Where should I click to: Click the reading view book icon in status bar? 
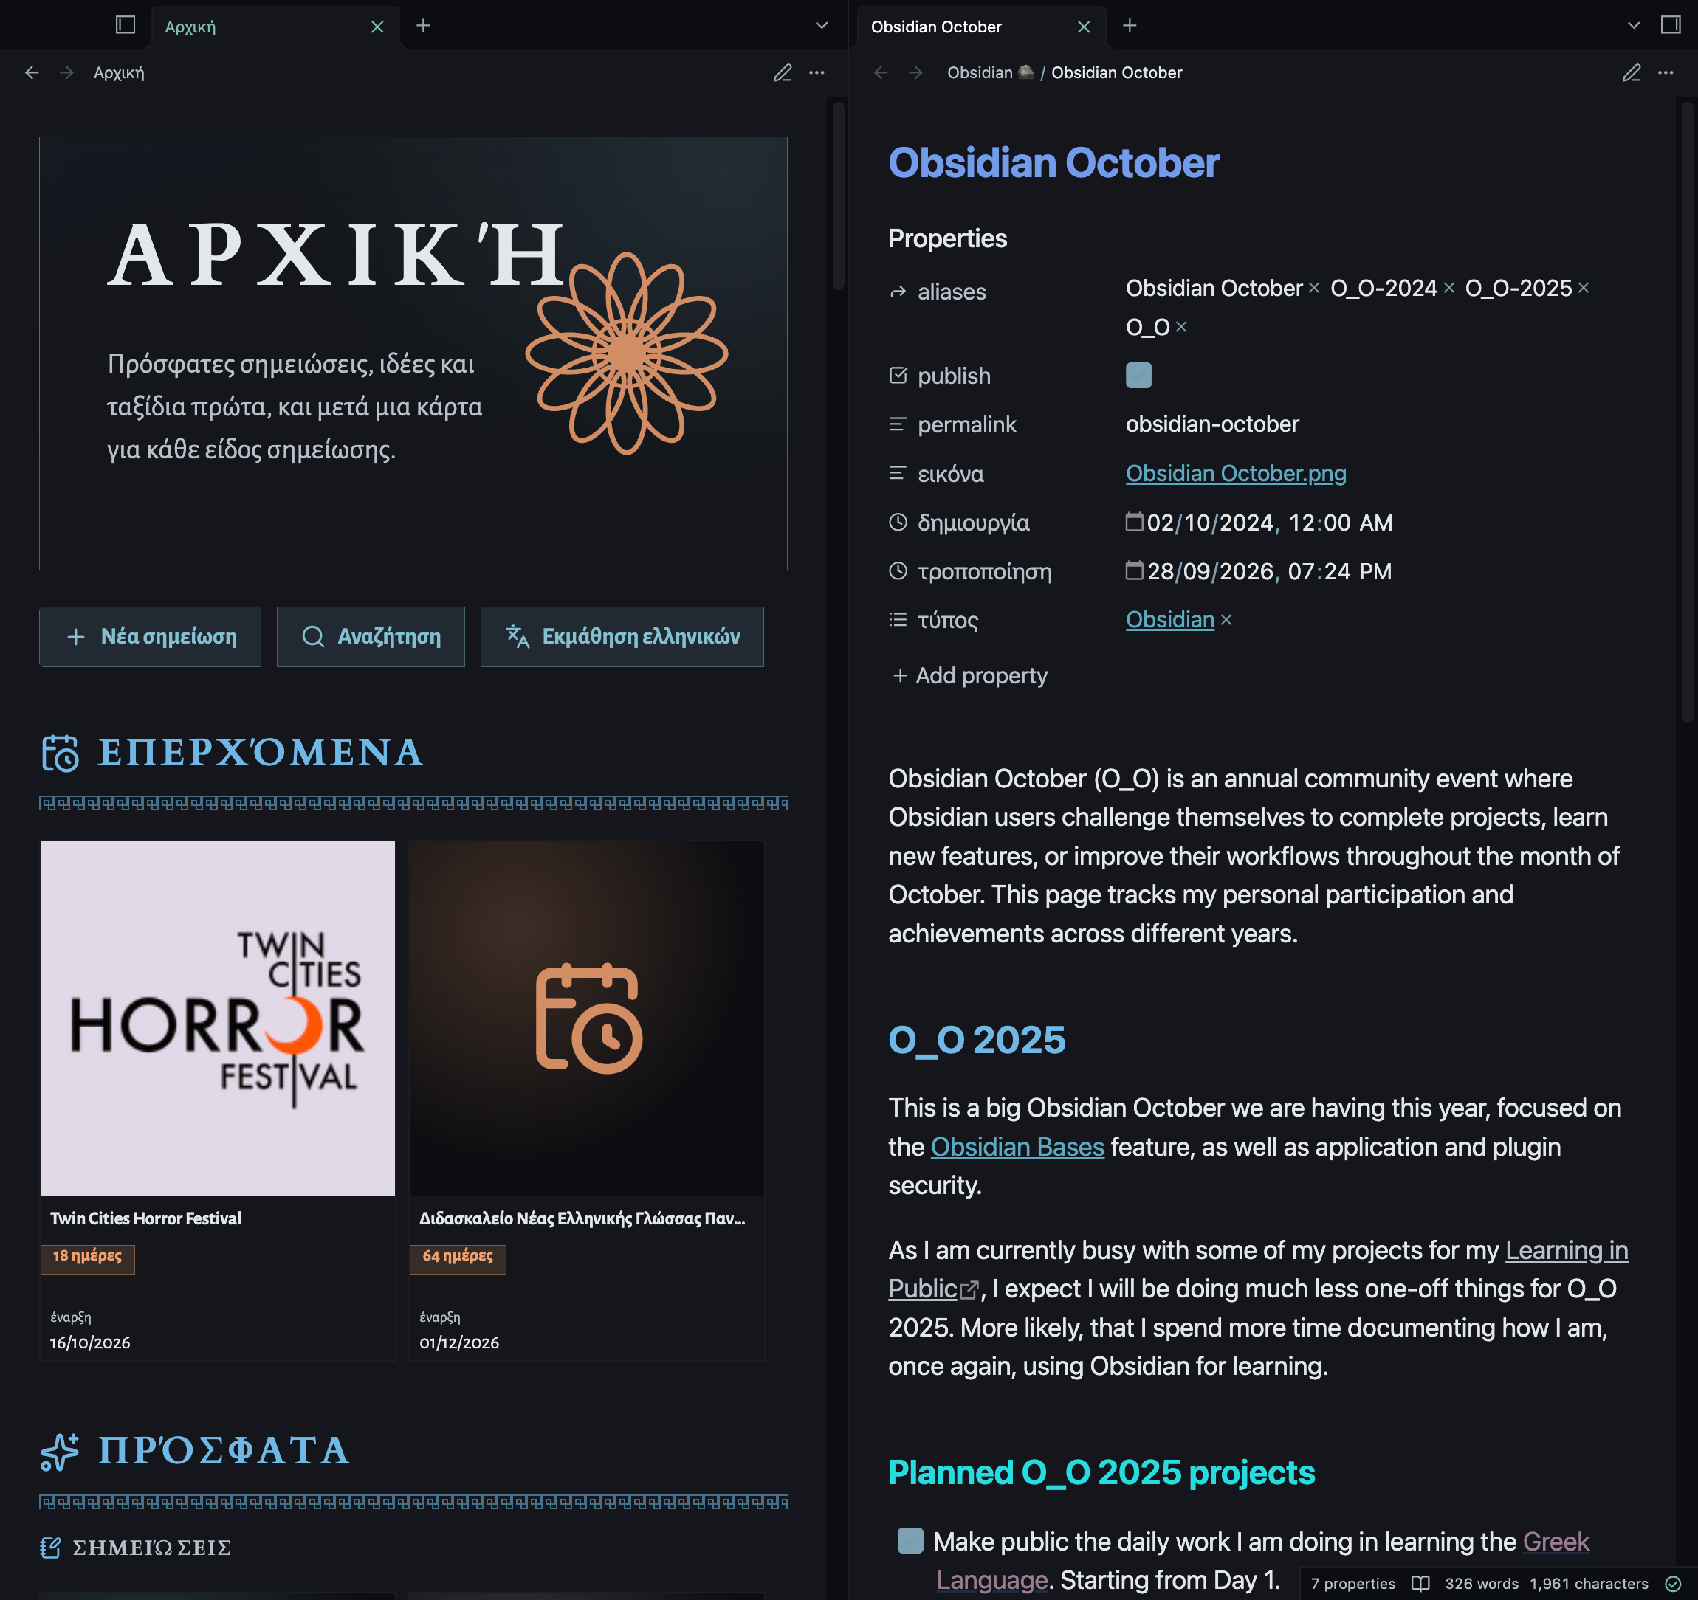(x=1420, y=1584)
